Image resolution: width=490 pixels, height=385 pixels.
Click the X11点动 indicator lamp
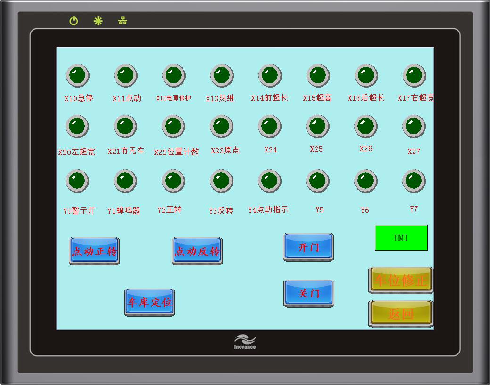[x=126, y=75]
